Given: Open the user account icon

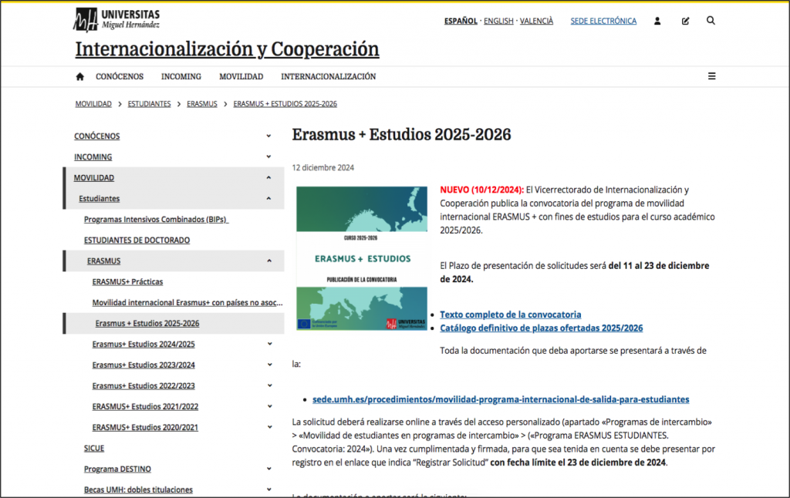Looking at the screenshot, I should click(657, 21).
